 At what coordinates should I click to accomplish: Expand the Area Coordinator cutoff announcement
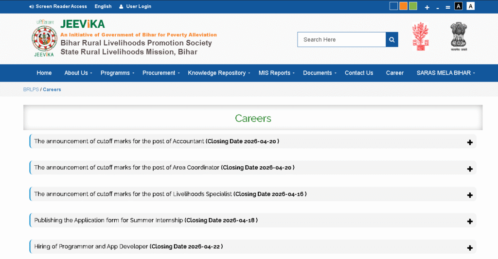tap(469, 169)
